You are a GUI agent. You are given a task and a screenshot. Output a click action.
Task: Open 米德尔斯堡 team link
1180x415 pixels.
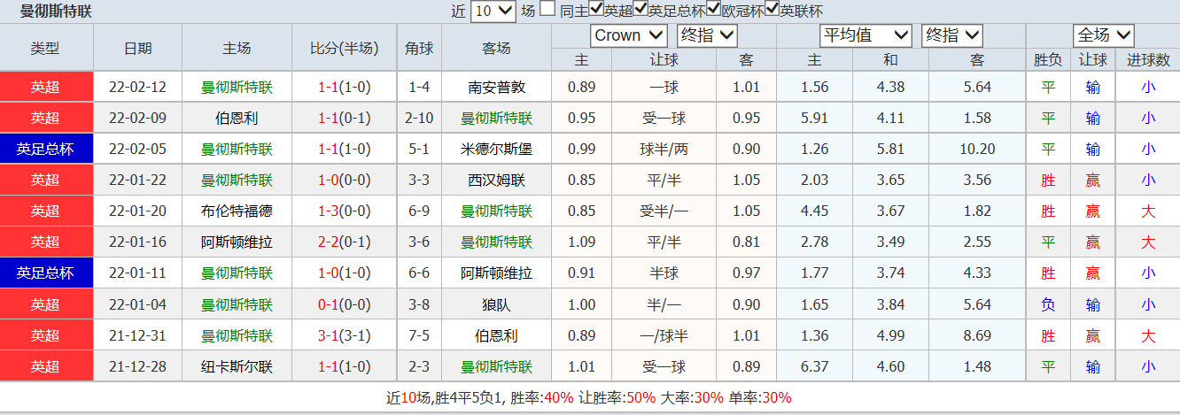496,149
